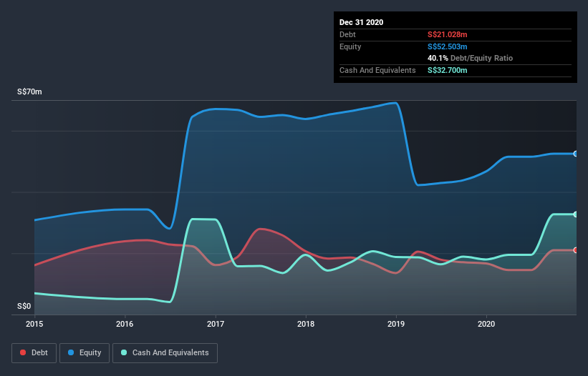Toggle the Debt series in the legend
Viewport: 588px width, 376px height.
[34, 353]
